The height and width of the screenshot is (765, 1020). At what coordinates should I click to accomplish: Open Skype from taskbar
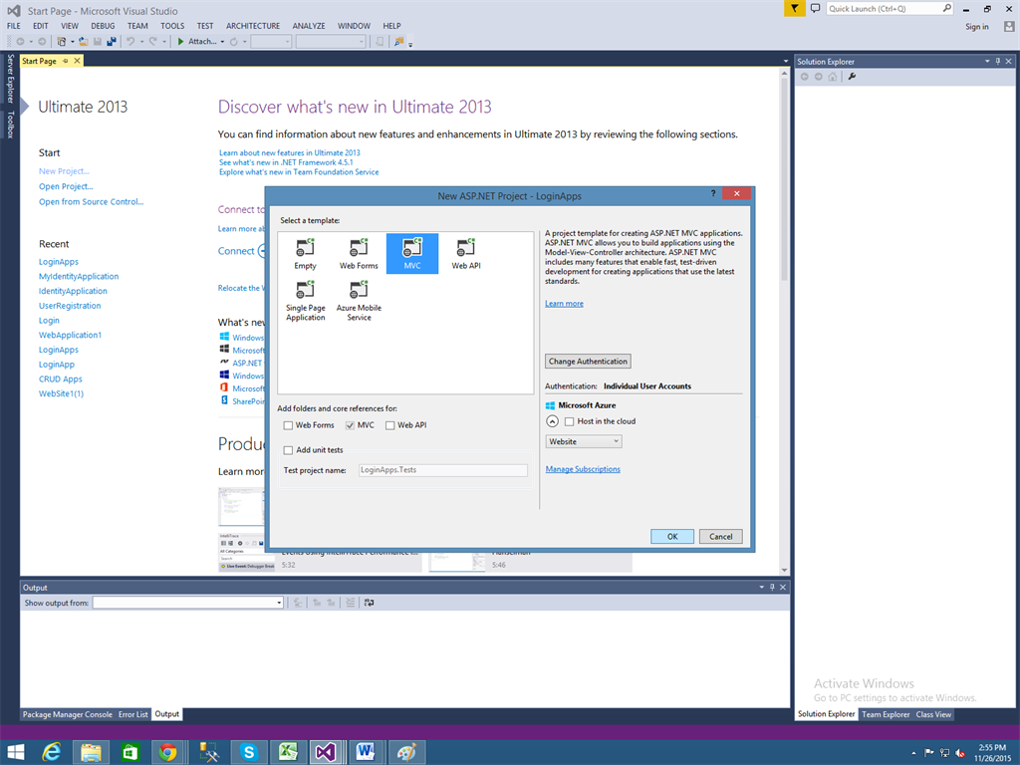[248, 753]
